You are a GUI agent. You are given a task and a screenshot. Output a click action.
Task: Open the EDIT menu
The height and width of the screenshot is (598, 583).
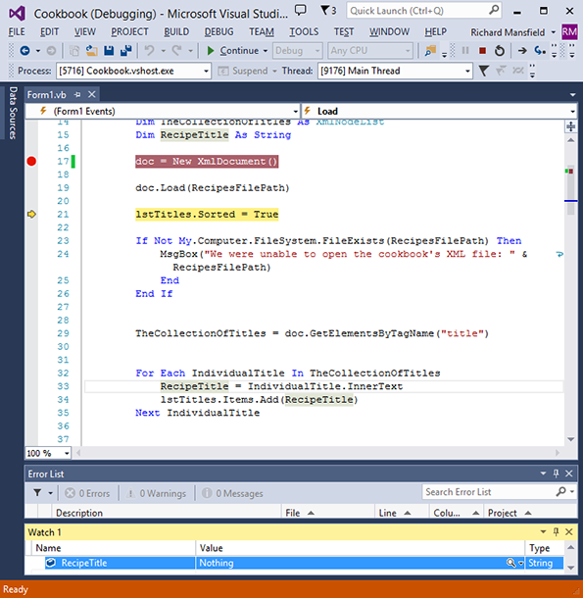point(50,31)
